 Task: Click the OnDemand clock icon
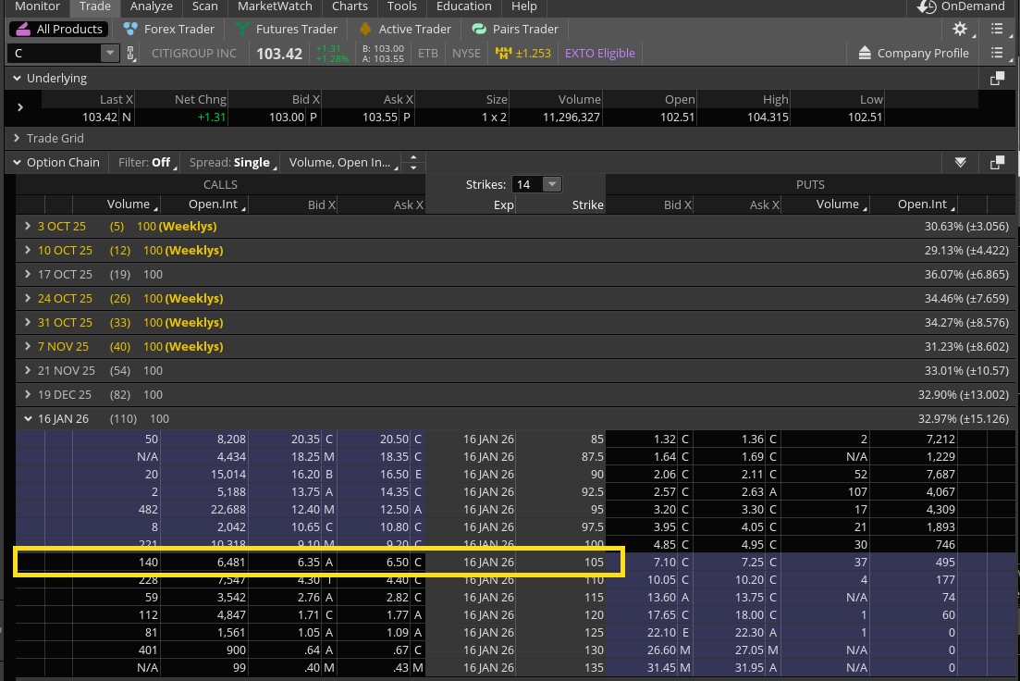[x=926, y=6]
